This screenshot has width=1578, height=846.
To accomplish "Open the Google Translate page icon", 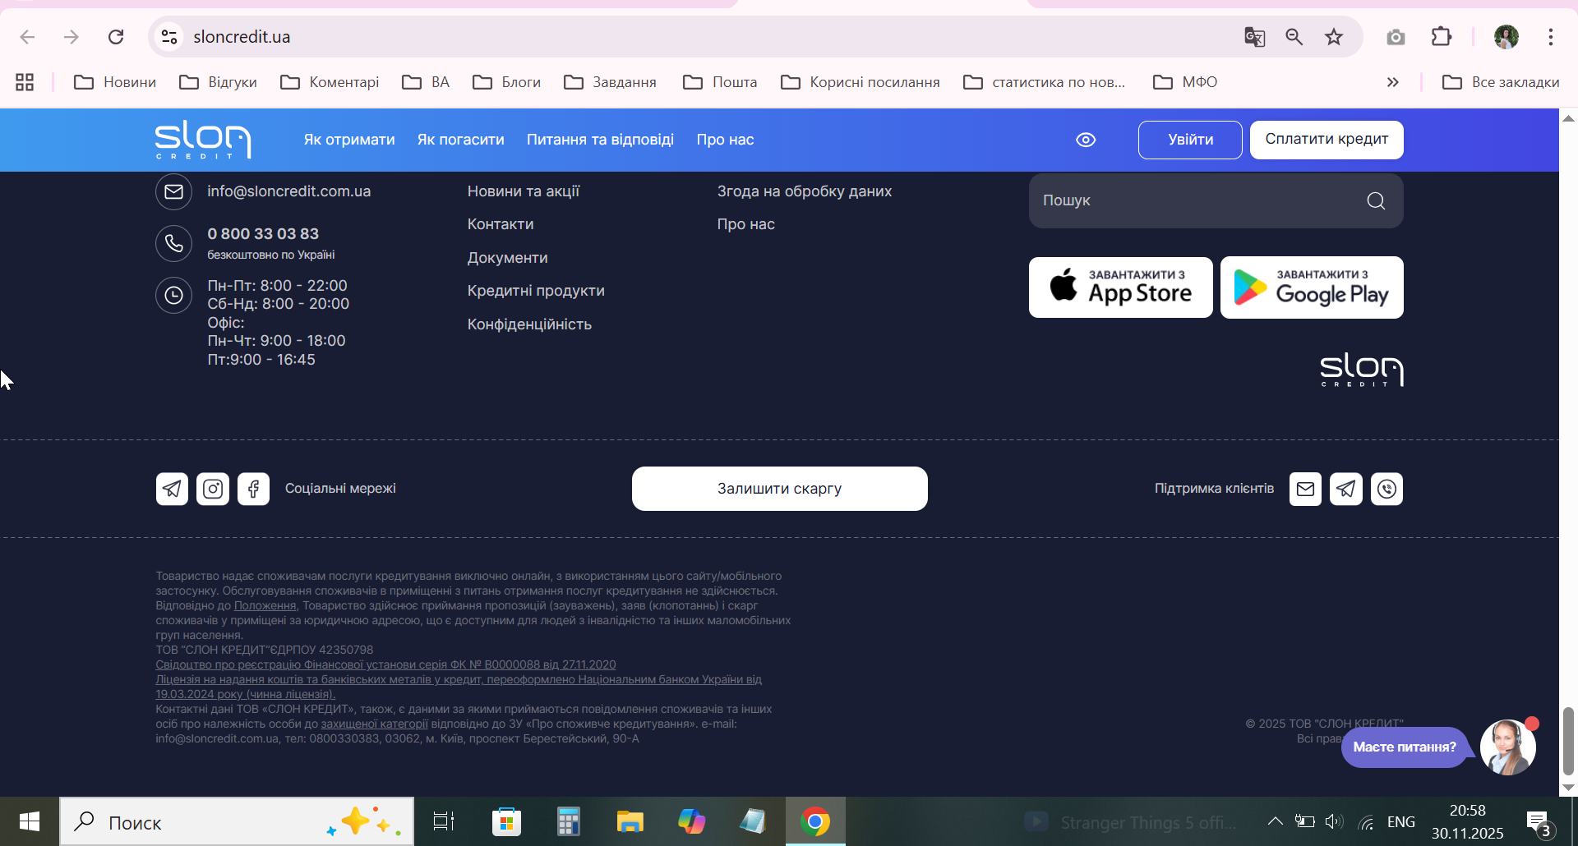I will (1254, 37).
